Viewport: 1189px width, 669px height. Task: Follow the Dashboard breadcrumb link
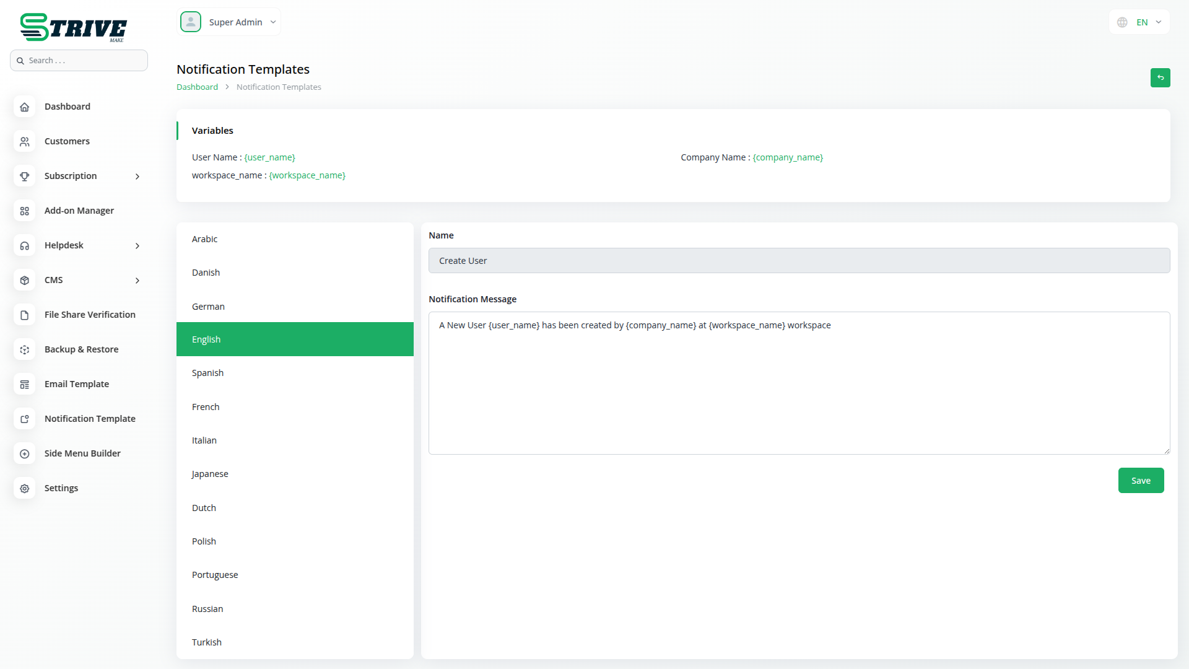(197, 87)
